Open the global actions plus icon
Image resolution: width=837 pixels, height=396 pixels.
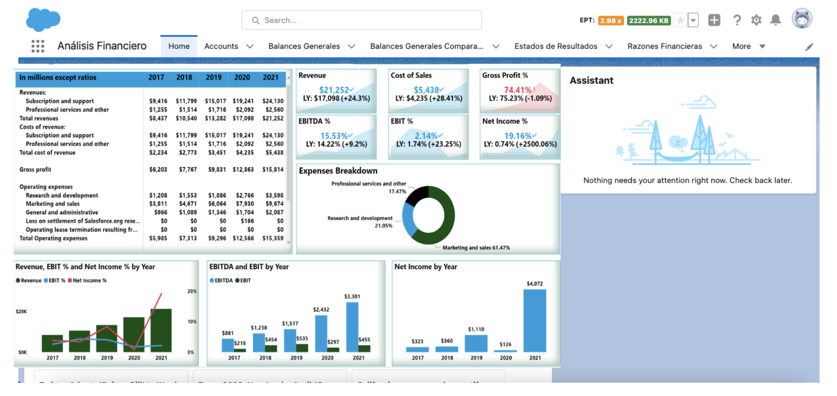coord(714,20)
